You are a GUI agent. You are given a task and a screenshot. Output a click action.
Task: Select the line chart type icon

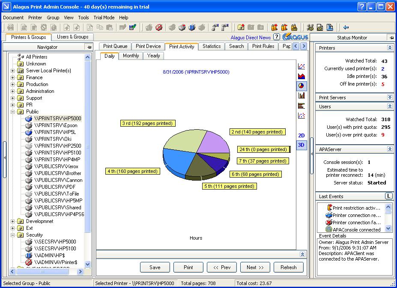[x=301, y=66]
